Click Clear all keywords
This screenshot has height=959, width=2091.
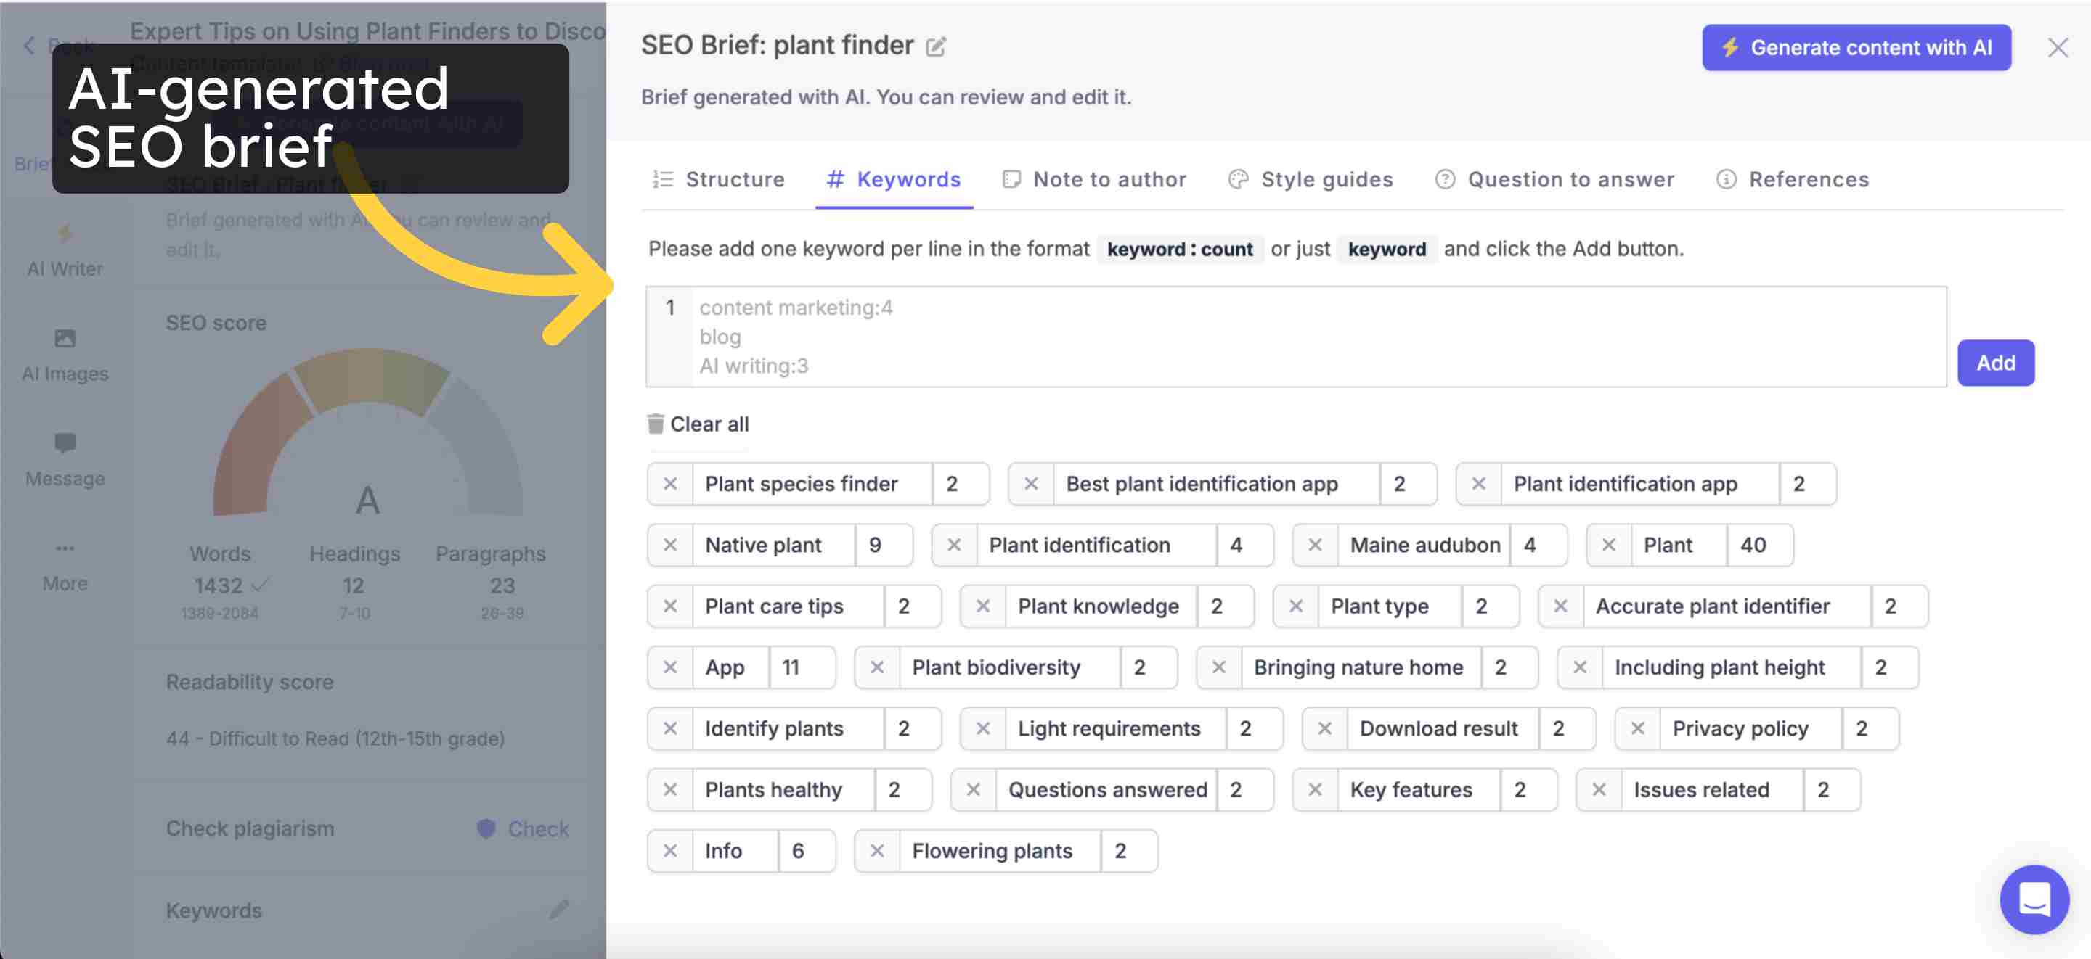coord(698,424)
